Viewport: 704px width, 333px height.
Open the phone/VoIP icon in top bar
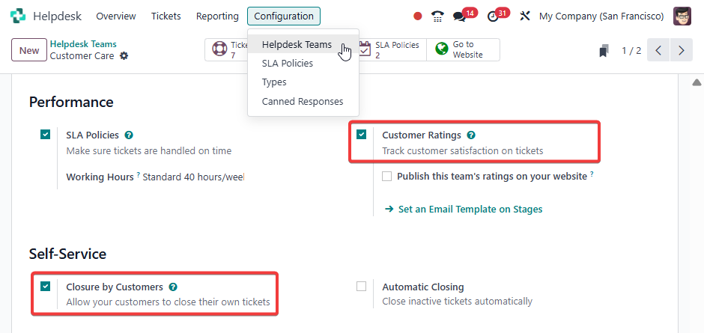438,16
